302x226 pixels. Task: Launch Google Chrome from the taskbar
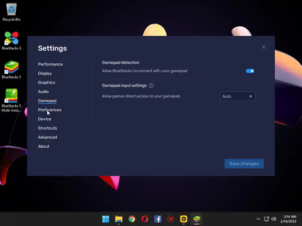pyautogui.click(x=132, y=219)
